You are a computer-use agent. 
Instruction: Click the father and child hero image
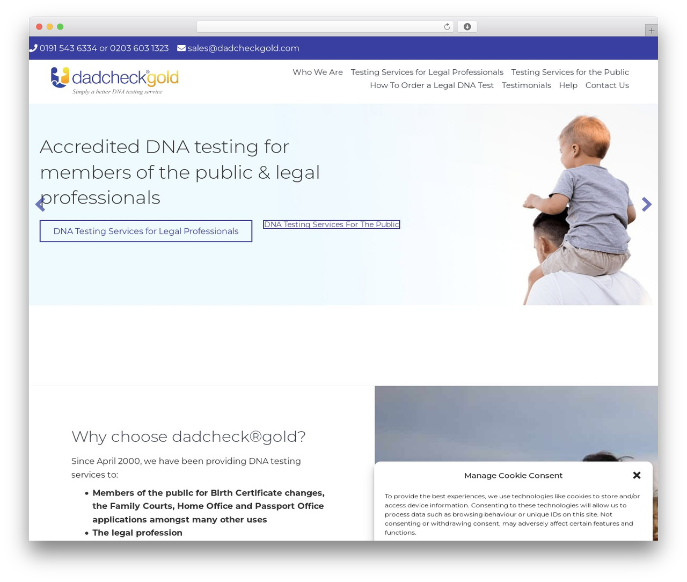(588, 209)
